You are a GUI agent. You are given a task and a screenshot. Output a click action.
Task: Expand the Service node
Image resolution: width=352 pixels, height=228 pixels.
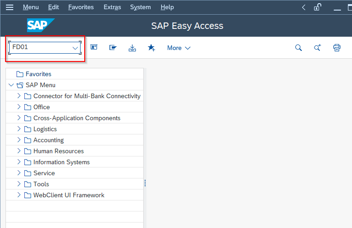(x=19, y=173)
